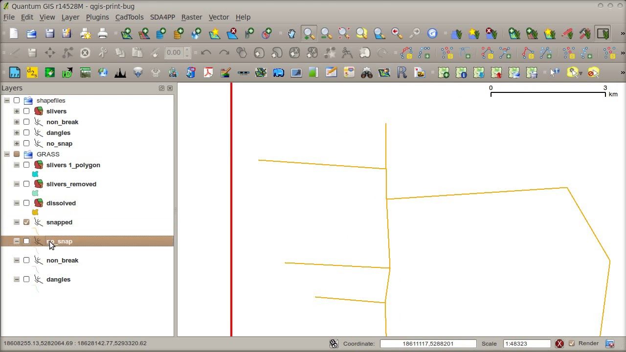Open a saved project with the Open icon
The height and width of the screenshot is (352, 626).
tap(31, 33)
